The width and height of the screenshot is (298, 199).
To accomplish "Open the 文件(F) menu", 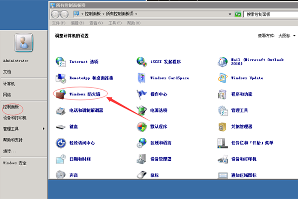I will coord(59,23).
